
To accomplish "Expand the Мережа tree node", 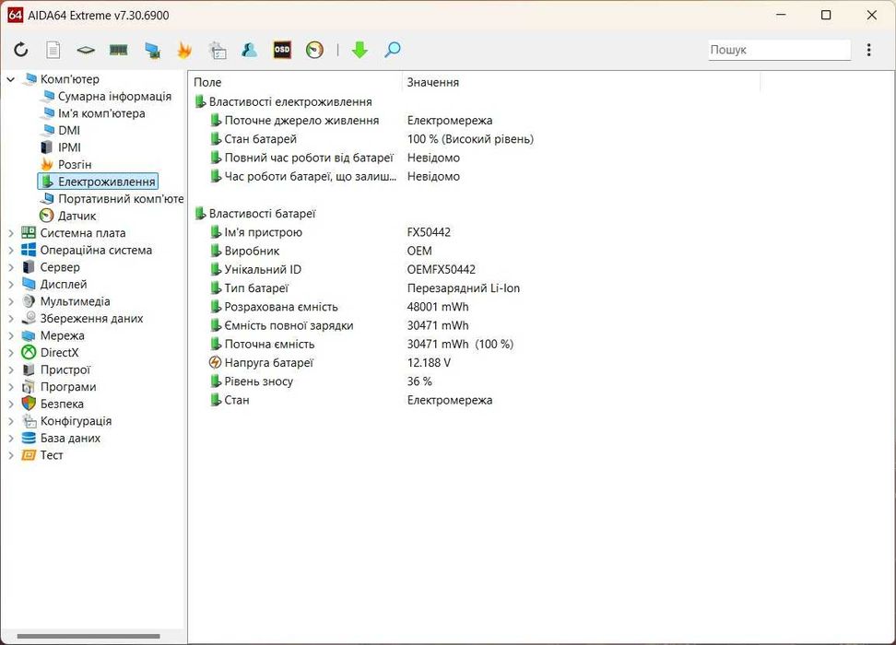I will point(10,336).
